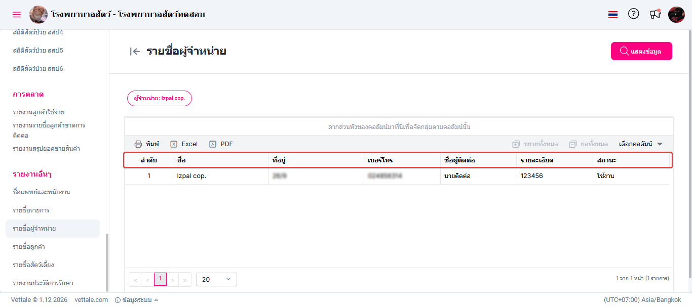Print the supplier list
This screenshot has height=307, width=692.
coord(147,144)
